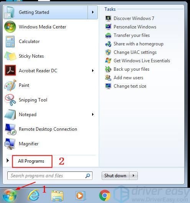Launch Google Chrome from the taskbar
The image size is (190, 203).
click(x=105, y=195)
